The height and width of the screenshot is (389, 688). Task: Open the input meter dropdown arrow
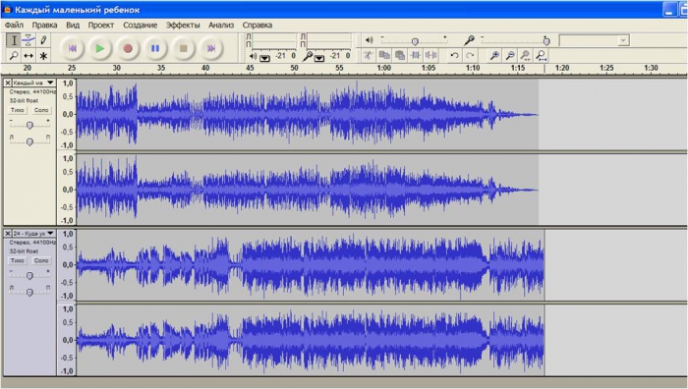click(319, 58)
